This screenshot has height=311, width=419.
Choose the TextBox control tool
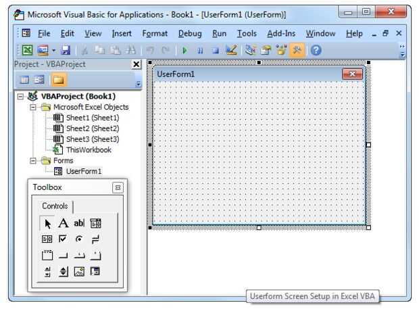pos(79,223)
